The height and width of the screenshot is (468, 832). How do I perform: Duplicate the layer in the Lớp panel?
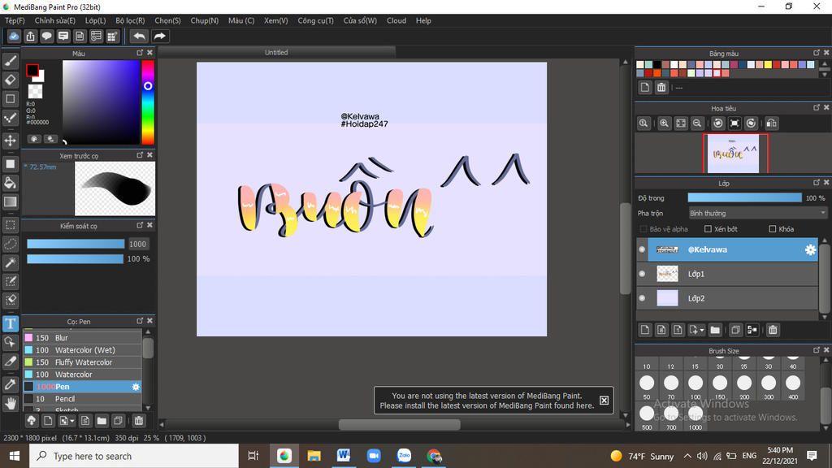pyautogui.click(x=735, y=330)
